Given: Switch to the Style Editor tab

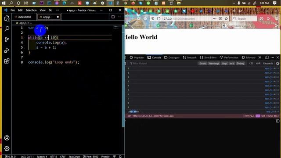Looking at the screenshot, I should [208, 57].
